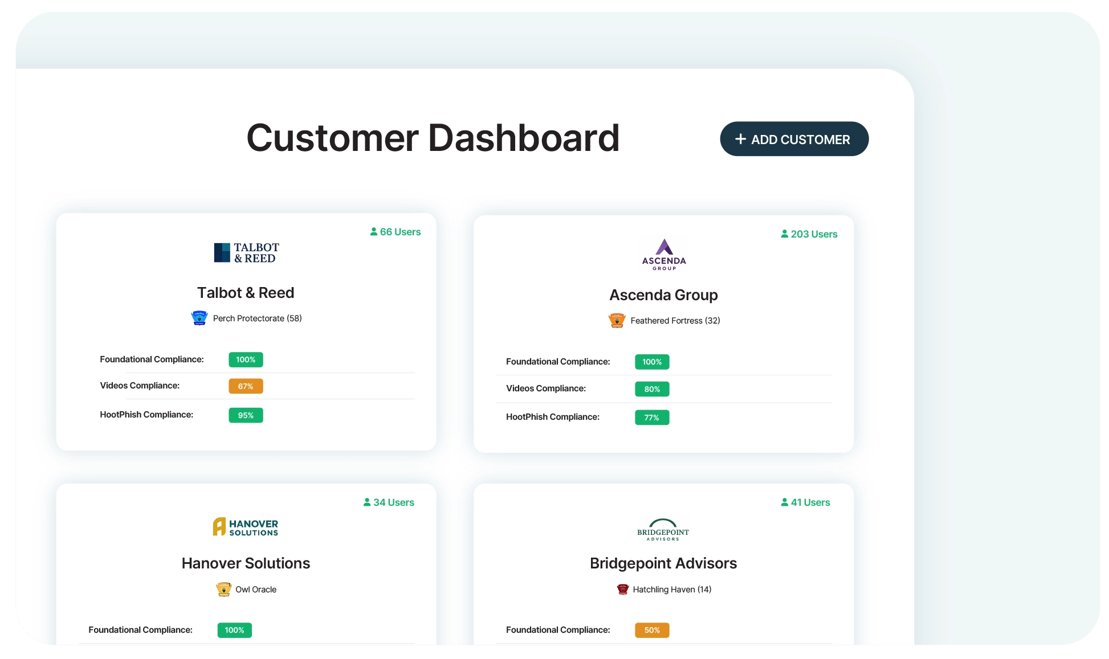The height and width of the screenshot is (659, 1109).
Task: Click Hanover Solutions' 100% Foundational badge
Action: pos(234,630)
